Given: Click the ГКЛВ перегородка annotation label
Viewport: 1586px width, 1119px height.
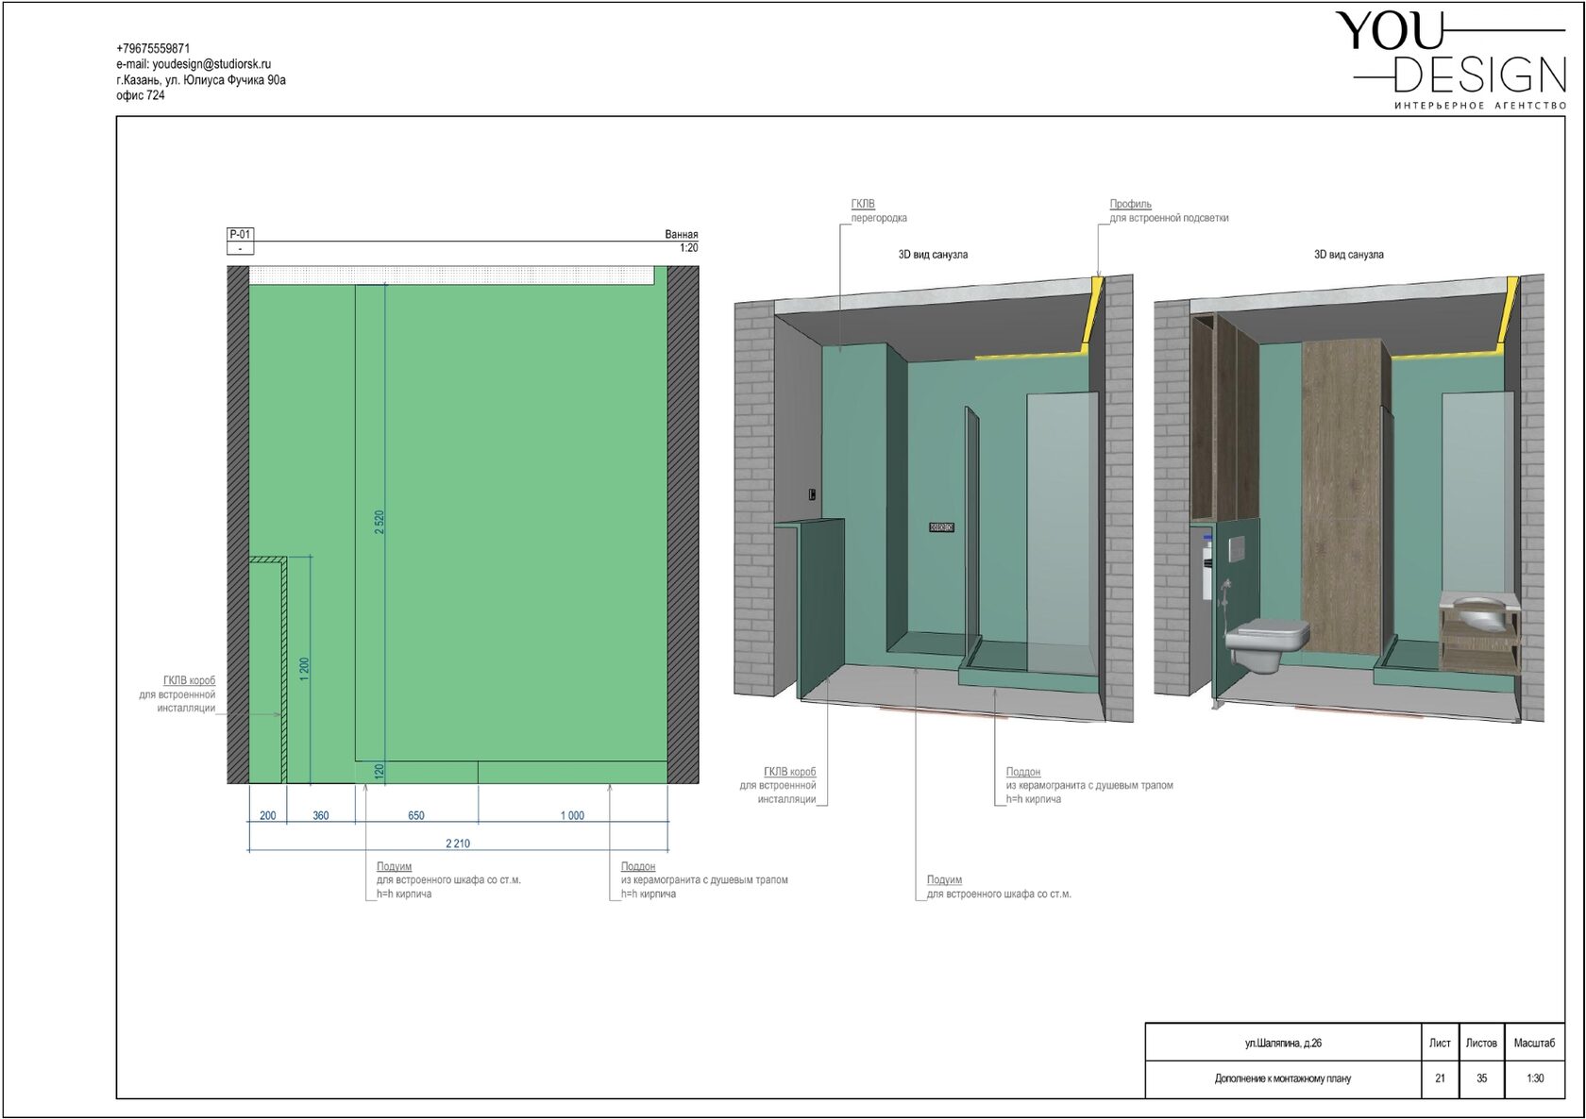Looking at the screenshot, I should pyautogui.click(x=879, y=210).
